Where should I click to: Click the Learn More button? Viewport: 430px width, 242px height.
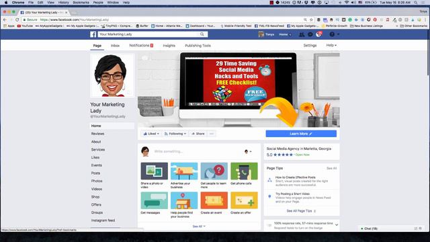(x=301, y=134)
